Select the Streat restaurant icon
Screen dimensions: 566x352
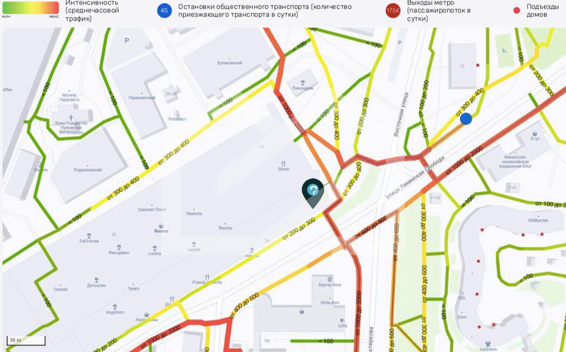[x=283, y=164]
